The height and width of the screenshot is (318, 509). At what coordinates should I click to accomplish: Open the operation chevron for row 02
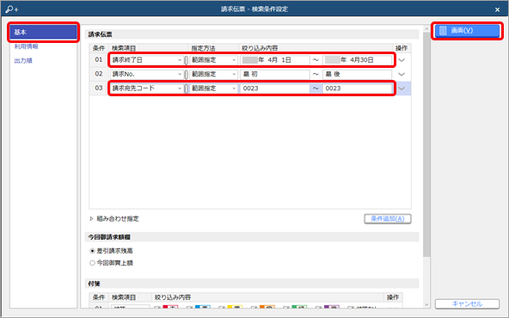402,74
